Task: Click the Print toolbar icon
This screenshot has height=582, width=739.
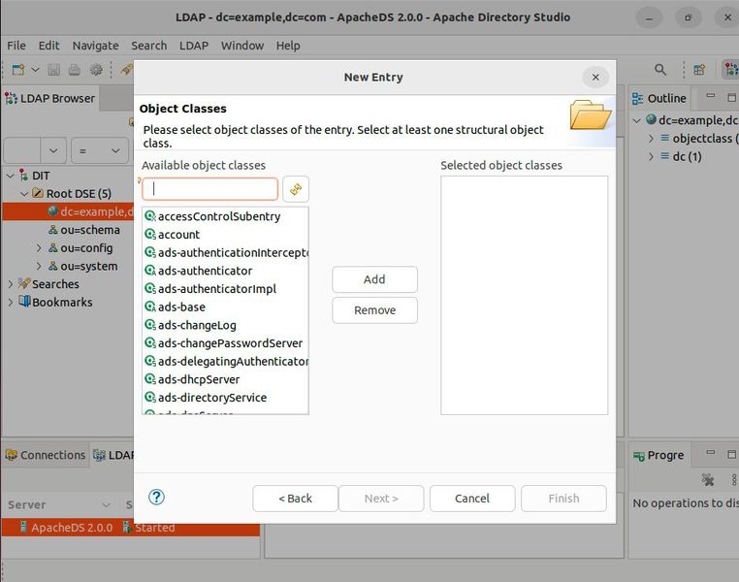Action: [x=75, y=70]
